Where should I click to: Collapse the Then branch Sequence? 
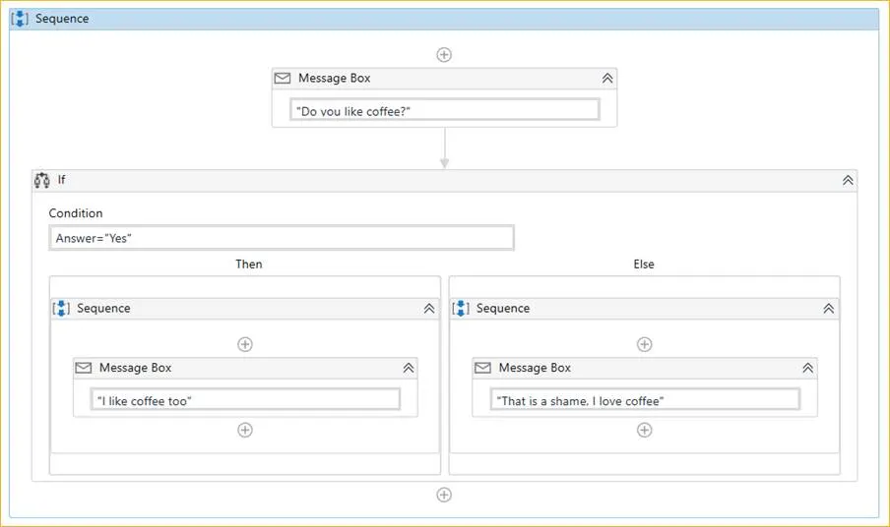pyautogui.click(x=429, y=309)
